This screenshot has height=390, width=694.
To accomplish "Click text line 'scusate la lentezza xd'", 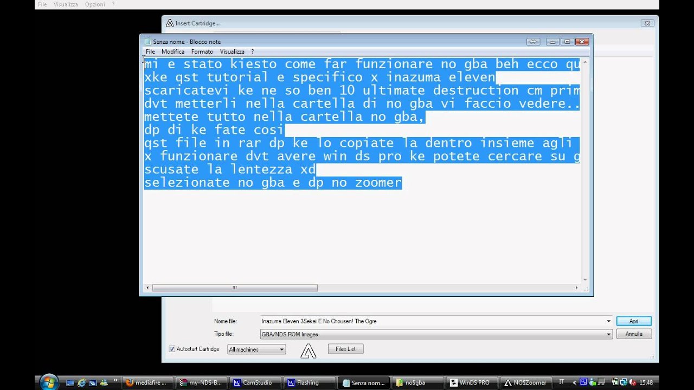I will (230, 170).
